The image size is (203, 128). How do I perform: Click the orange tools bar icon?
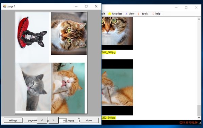pyautogui.click(x=139, y=14)
